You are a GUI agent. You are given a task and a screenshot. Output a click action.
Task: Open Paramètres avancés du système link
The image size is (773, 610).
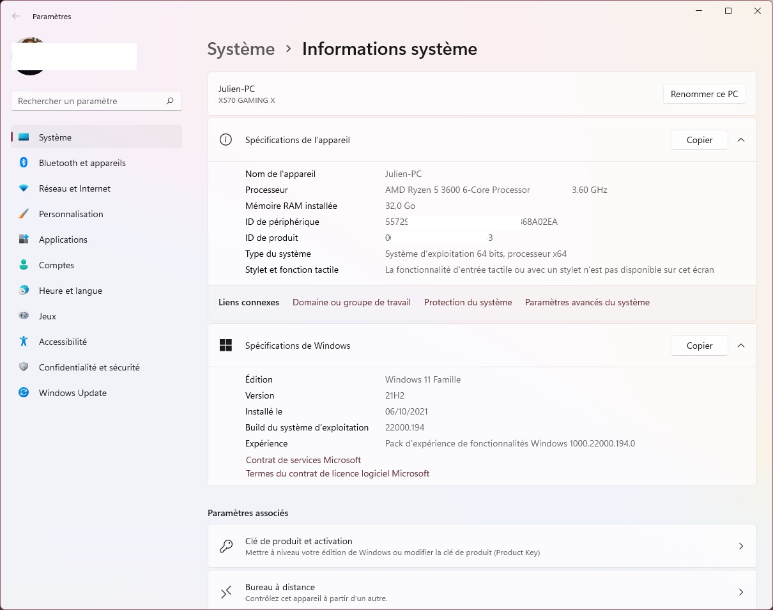[587, 302]
